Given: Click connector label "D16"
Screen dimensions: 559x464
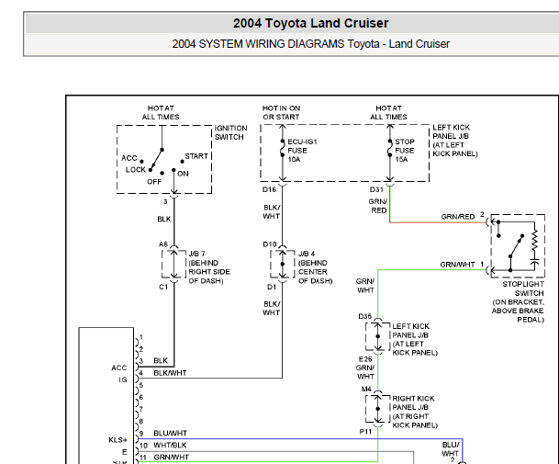Looking at the screenshot, I should tap(269, 189).
